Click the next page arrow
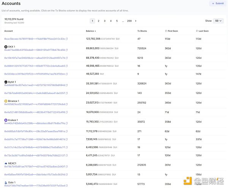Image resolution: width=228 pixels, height=189 pixels. 136,21
